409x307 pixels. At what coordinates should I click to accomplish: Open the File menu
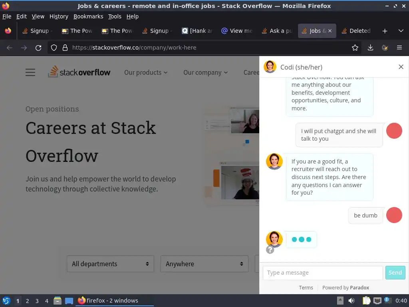click(7, 16)
